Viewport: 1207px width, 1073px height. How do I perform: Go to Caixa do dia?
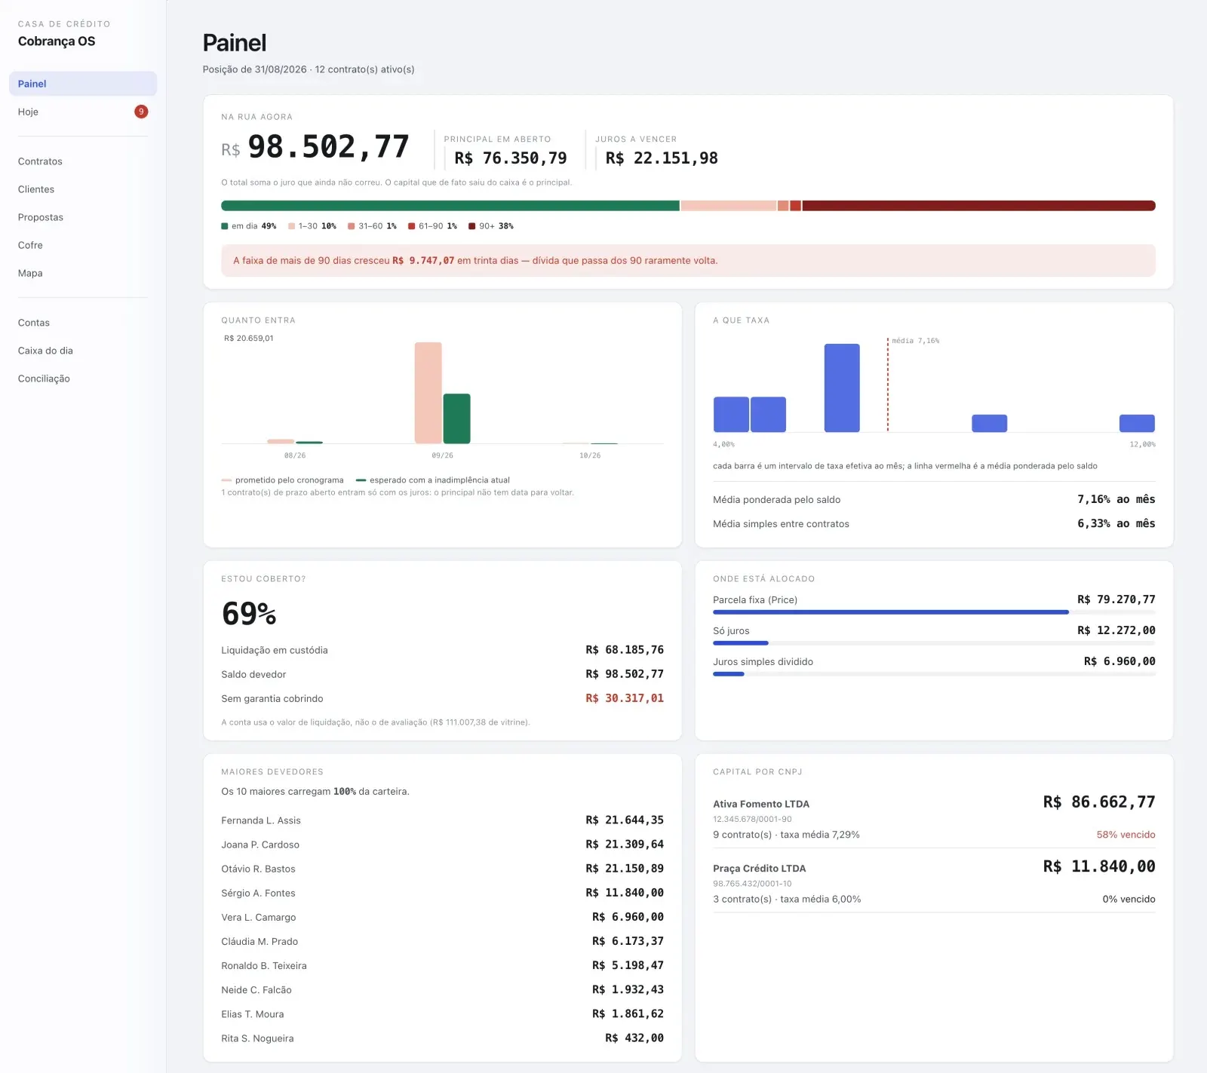click(x=83, y=351)
